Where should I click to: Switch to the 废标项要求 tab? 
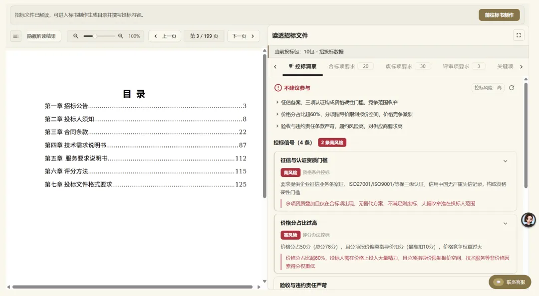click(x=408, y=66)
